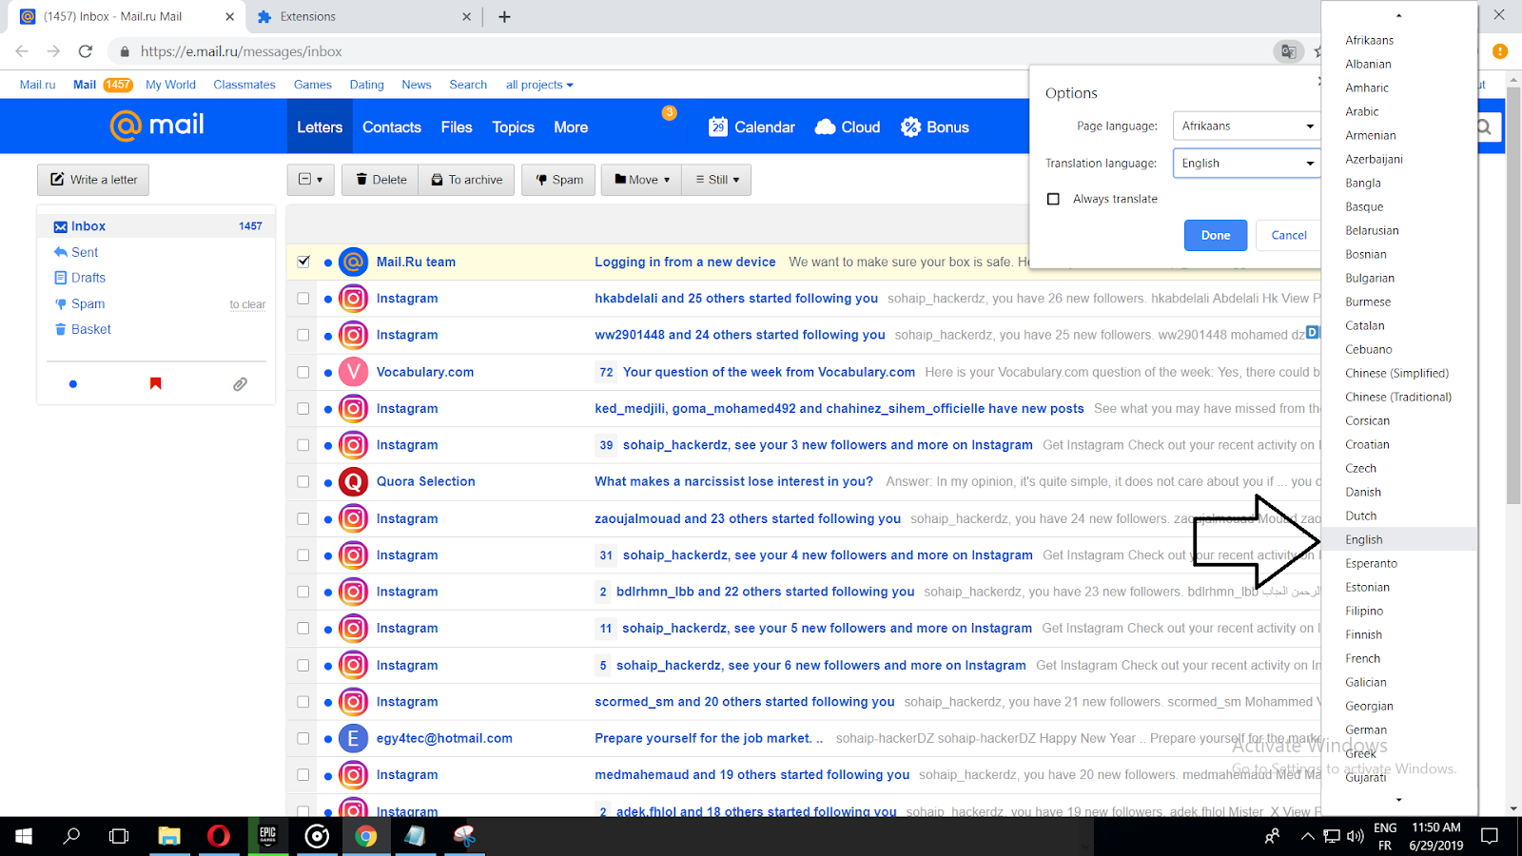Image resolution: width=1522 pixels, height=856 pixels.
Task: Delete the selected letter
Action: 380,180
